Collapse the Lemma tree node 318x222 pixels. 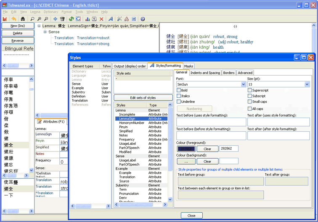click(x=39, y=26)
